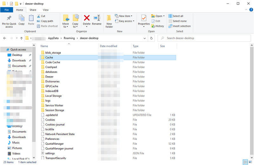Click the Search deezer-desktop field
The image size is (254, 165).
point(204,38)
